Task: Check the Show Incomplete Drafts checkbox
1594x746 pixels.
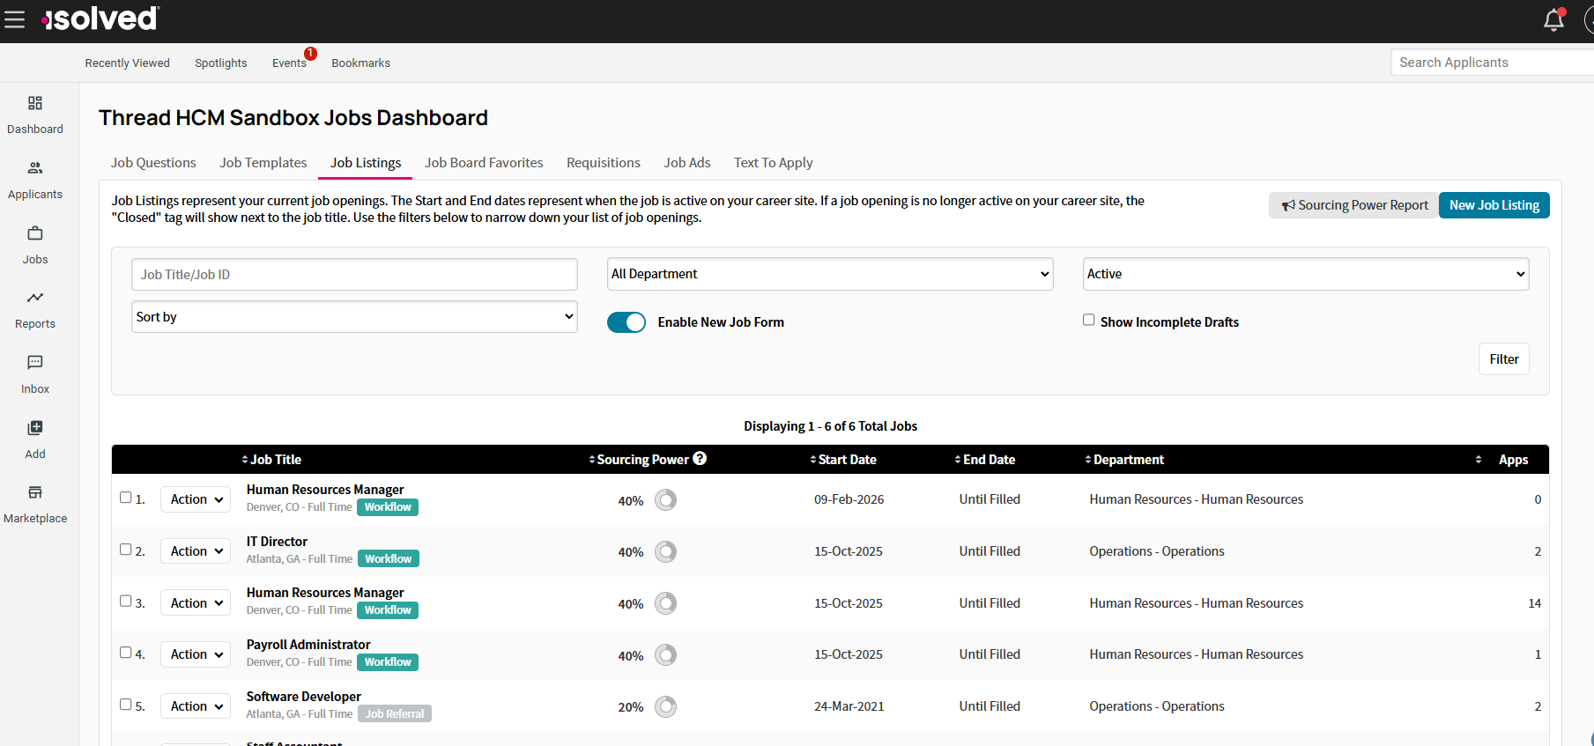Action: tap(1089, 320)
